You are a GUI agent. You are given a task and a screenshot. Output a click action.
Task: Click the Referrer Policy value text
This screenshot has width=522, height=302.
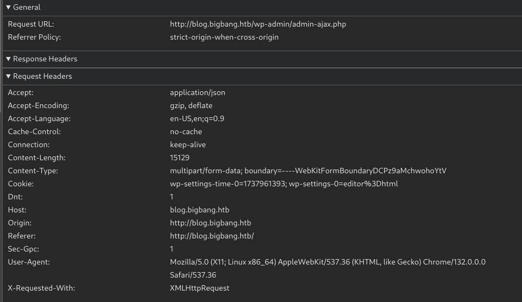[x=224, y=37]
